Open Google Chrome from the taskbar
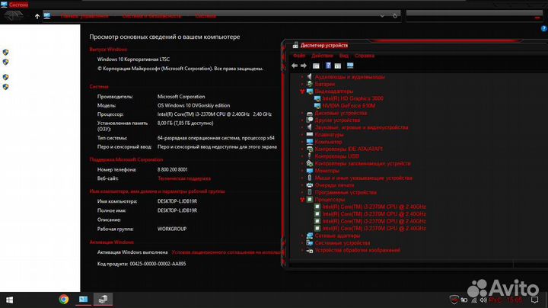This screenshot has height=308, width=548. pos(64,298)
